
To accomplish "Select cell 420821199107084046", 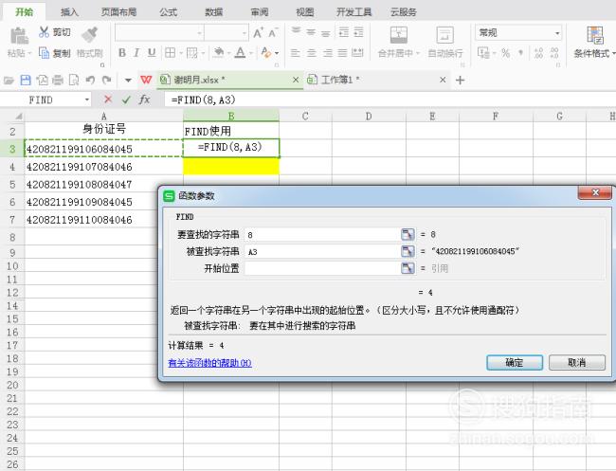I will pos(103,167).
